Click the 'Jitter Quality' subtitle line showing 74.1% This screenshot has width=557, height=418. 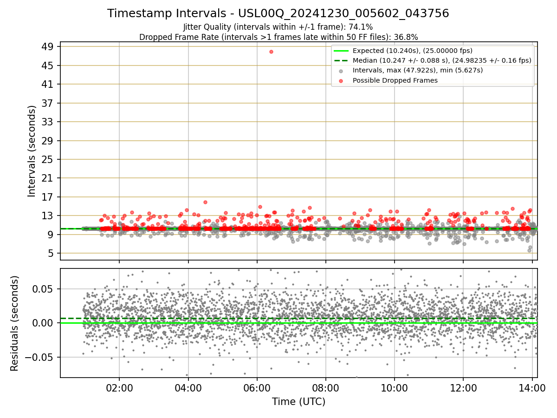[x=278, y=27]
